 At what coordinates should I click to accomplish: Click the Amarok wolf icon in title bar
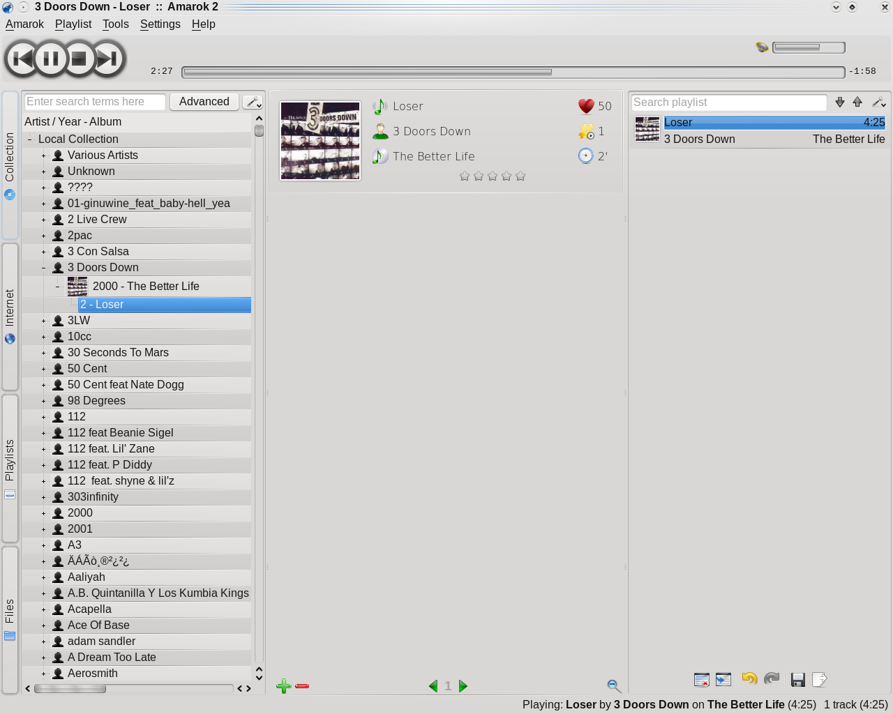pos(8,7)
